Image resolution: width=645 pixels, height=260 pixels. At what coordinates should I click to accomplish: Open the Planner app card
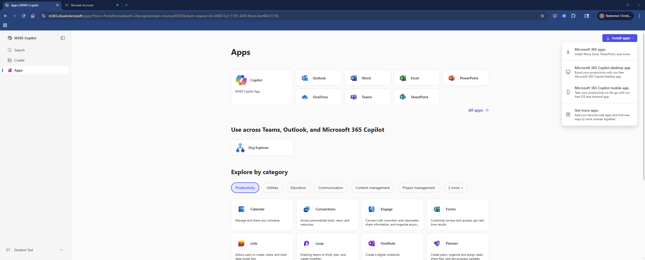click(458, 247)
